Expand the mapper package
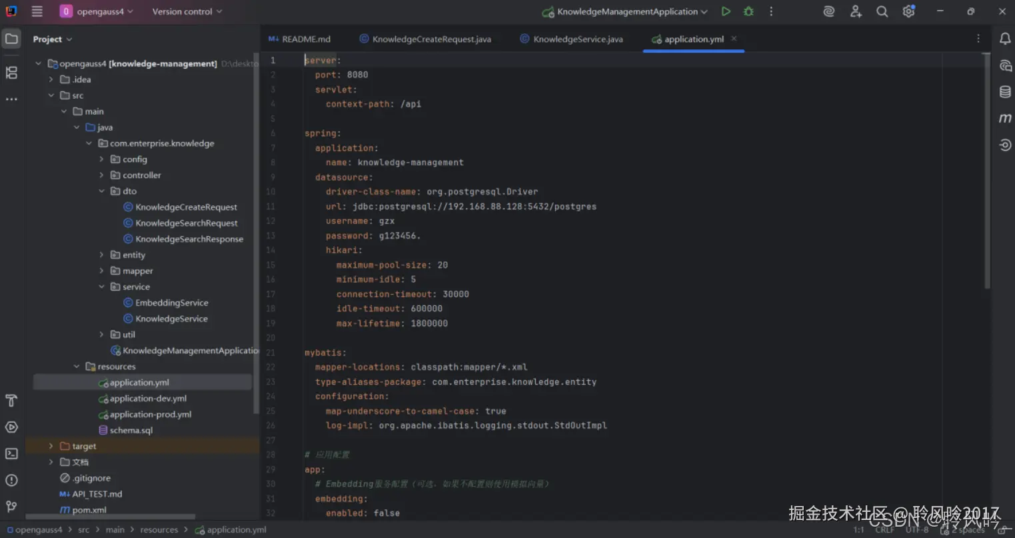The image size is (1015, 538). pos(101,271)
